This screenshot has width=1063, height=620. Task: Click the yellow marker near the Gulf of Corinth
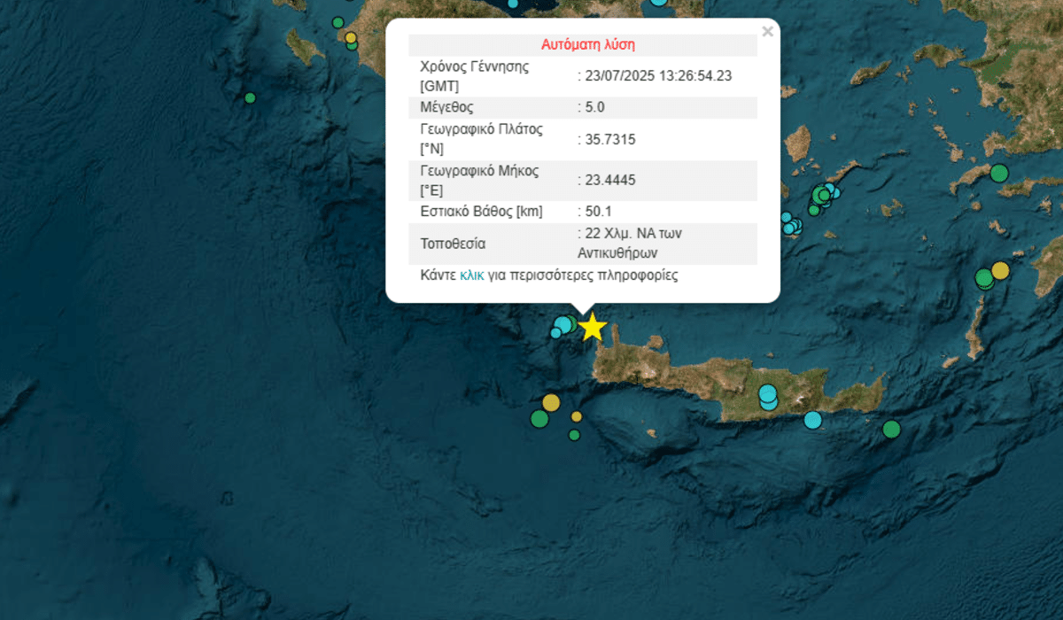[352, 38]
